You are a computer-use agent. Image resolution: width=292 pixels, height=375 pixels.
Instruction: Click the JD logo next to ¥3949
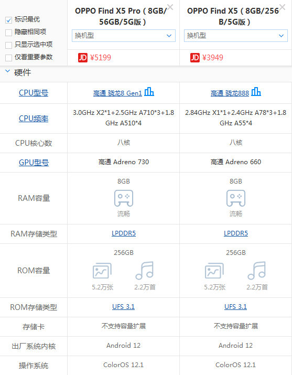click(194, 58)
